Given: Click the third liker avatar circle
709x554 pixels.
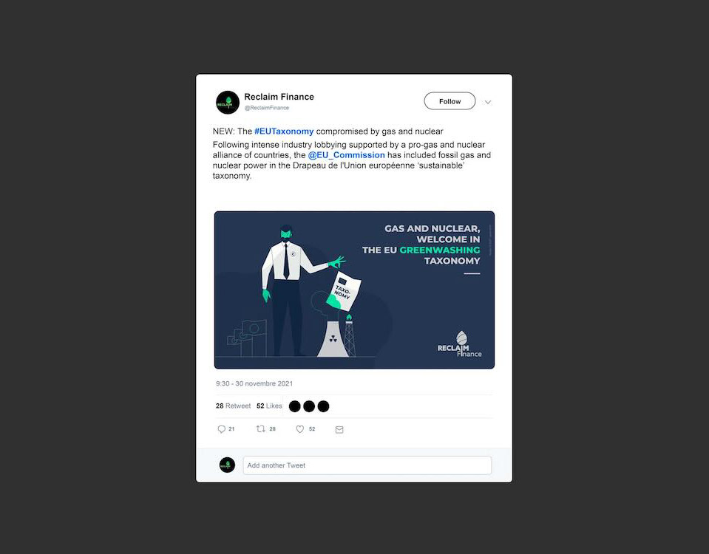Looking at the screenshot, I should [x=323, y=406].
